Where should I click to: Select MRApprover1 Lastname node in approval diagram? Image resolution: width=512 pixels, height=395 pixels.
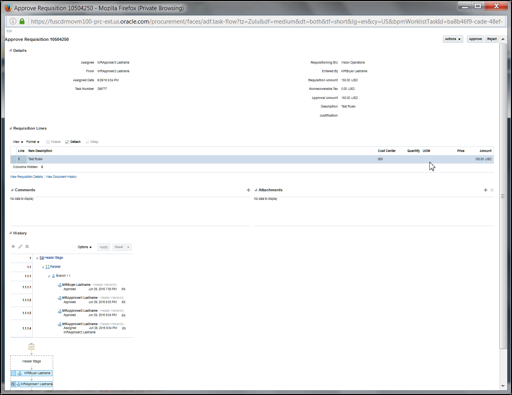[31, 384]
